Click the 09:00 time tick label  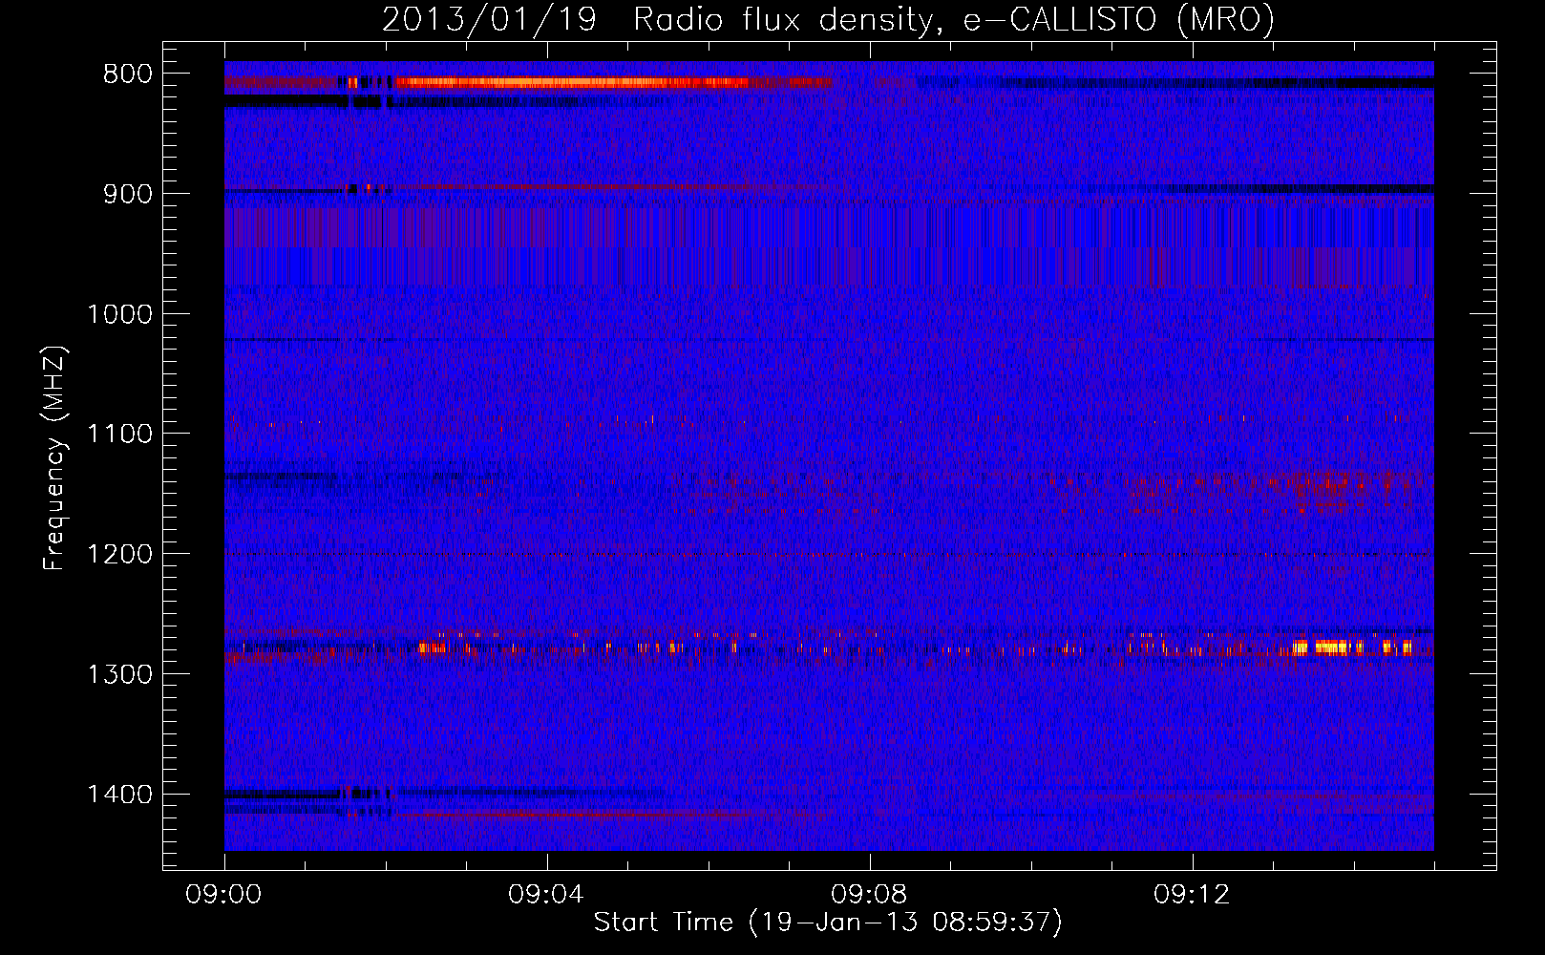(x=223, y=895)
